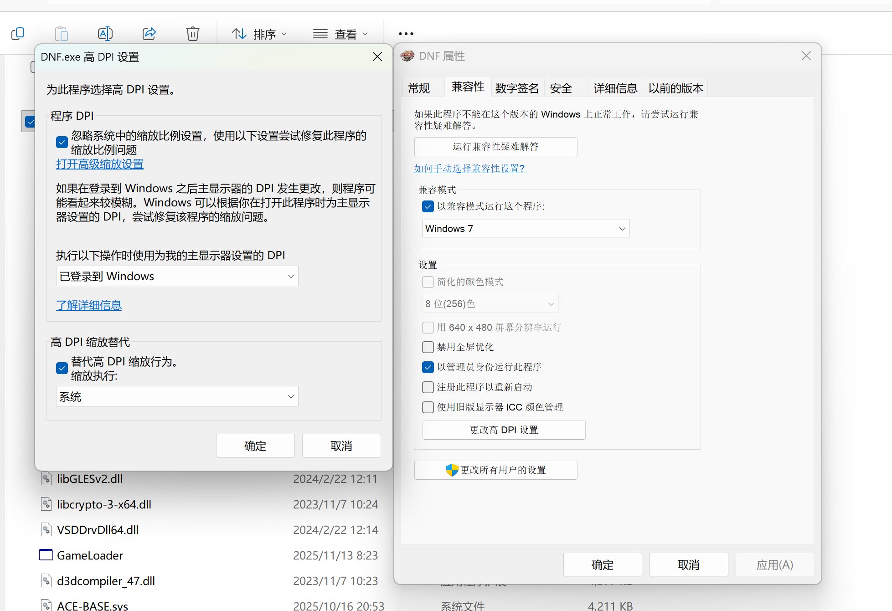Click the rename icon in toolbar
Screen dimensions: 892x611
click(x=105, y=34)
